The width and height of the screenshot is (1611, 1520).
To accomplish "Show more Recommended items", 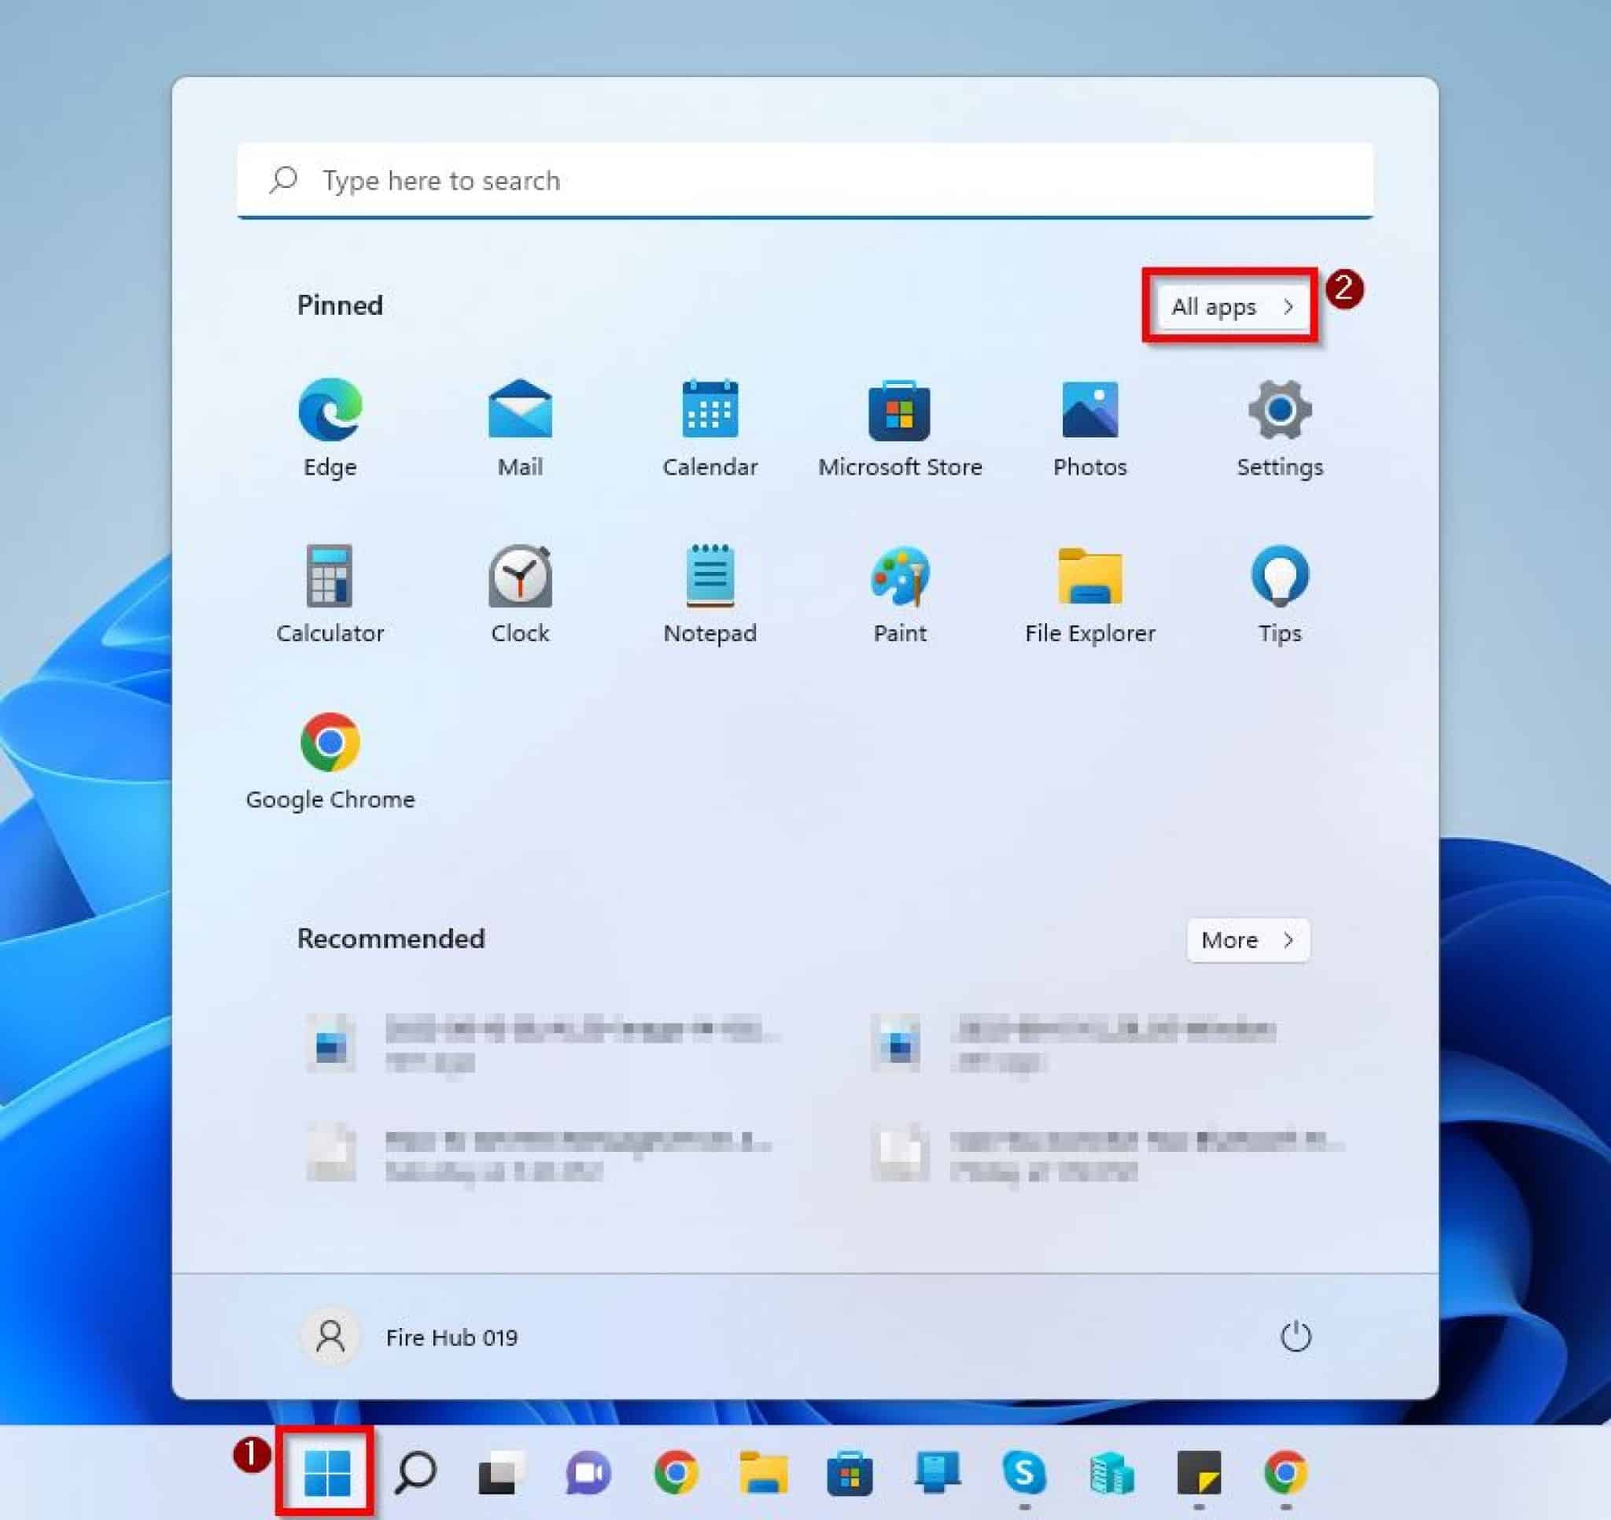I will pos(1247,940).
